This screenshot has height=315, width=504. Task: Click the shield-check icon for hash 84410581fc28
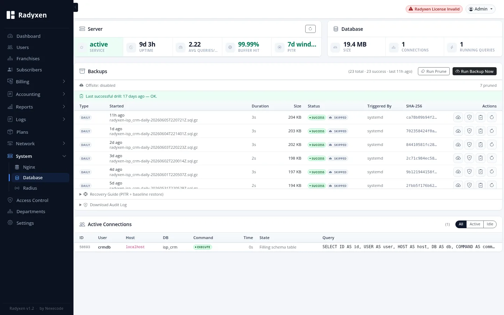pos(469,145)
